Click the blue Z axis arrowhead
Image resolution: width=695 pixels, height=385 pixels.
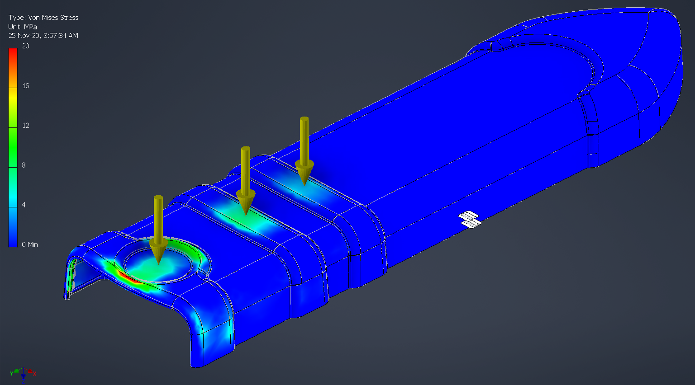tap(23, 377)
